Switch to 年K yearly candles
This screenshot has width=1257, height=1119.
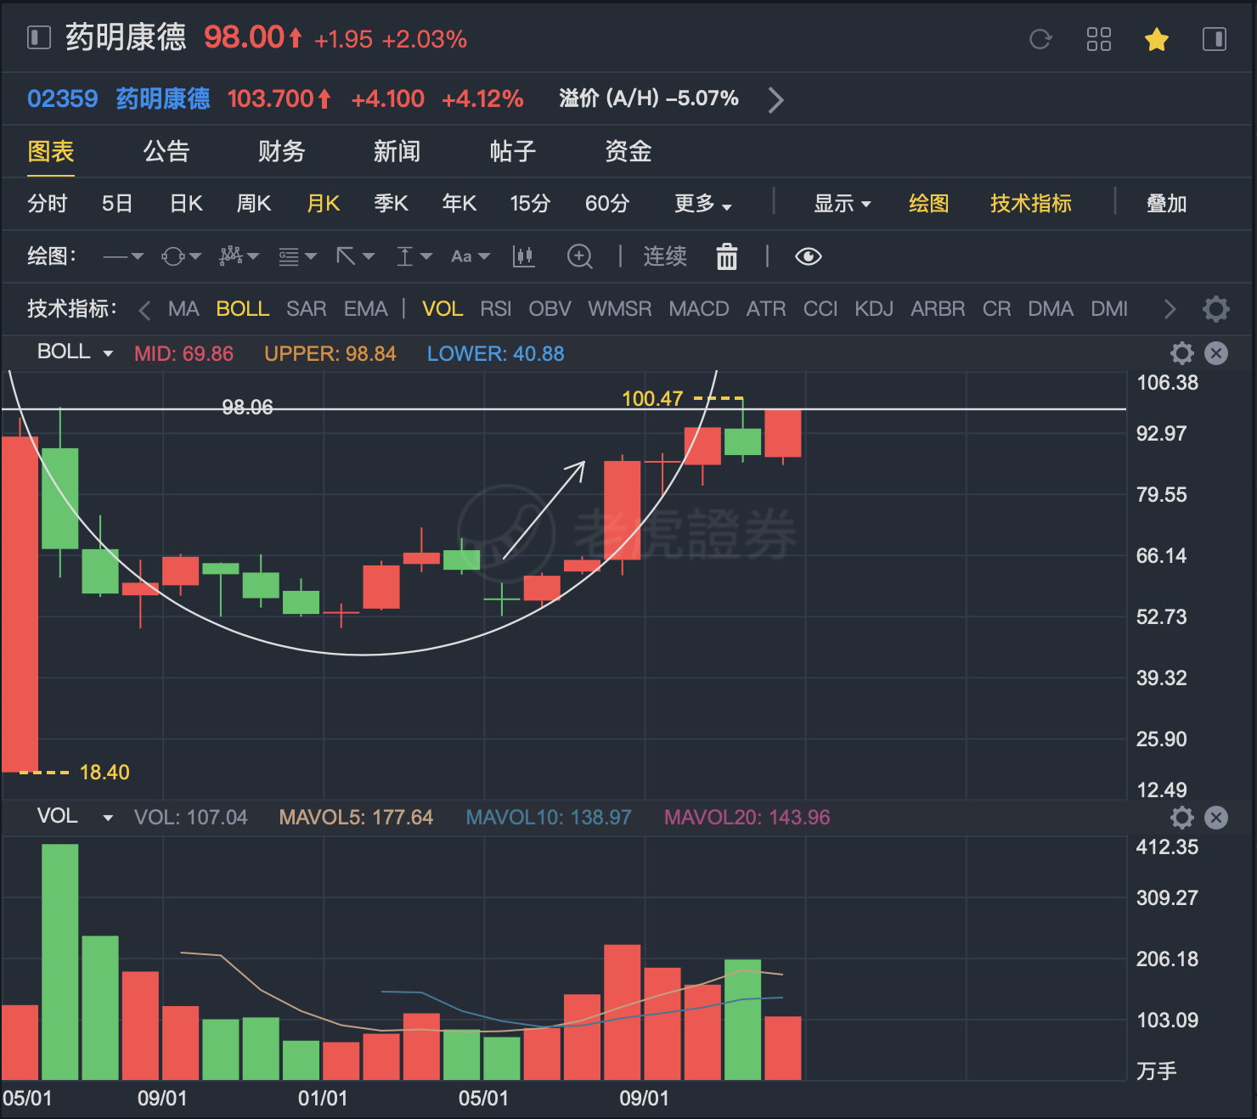[459, 204]
